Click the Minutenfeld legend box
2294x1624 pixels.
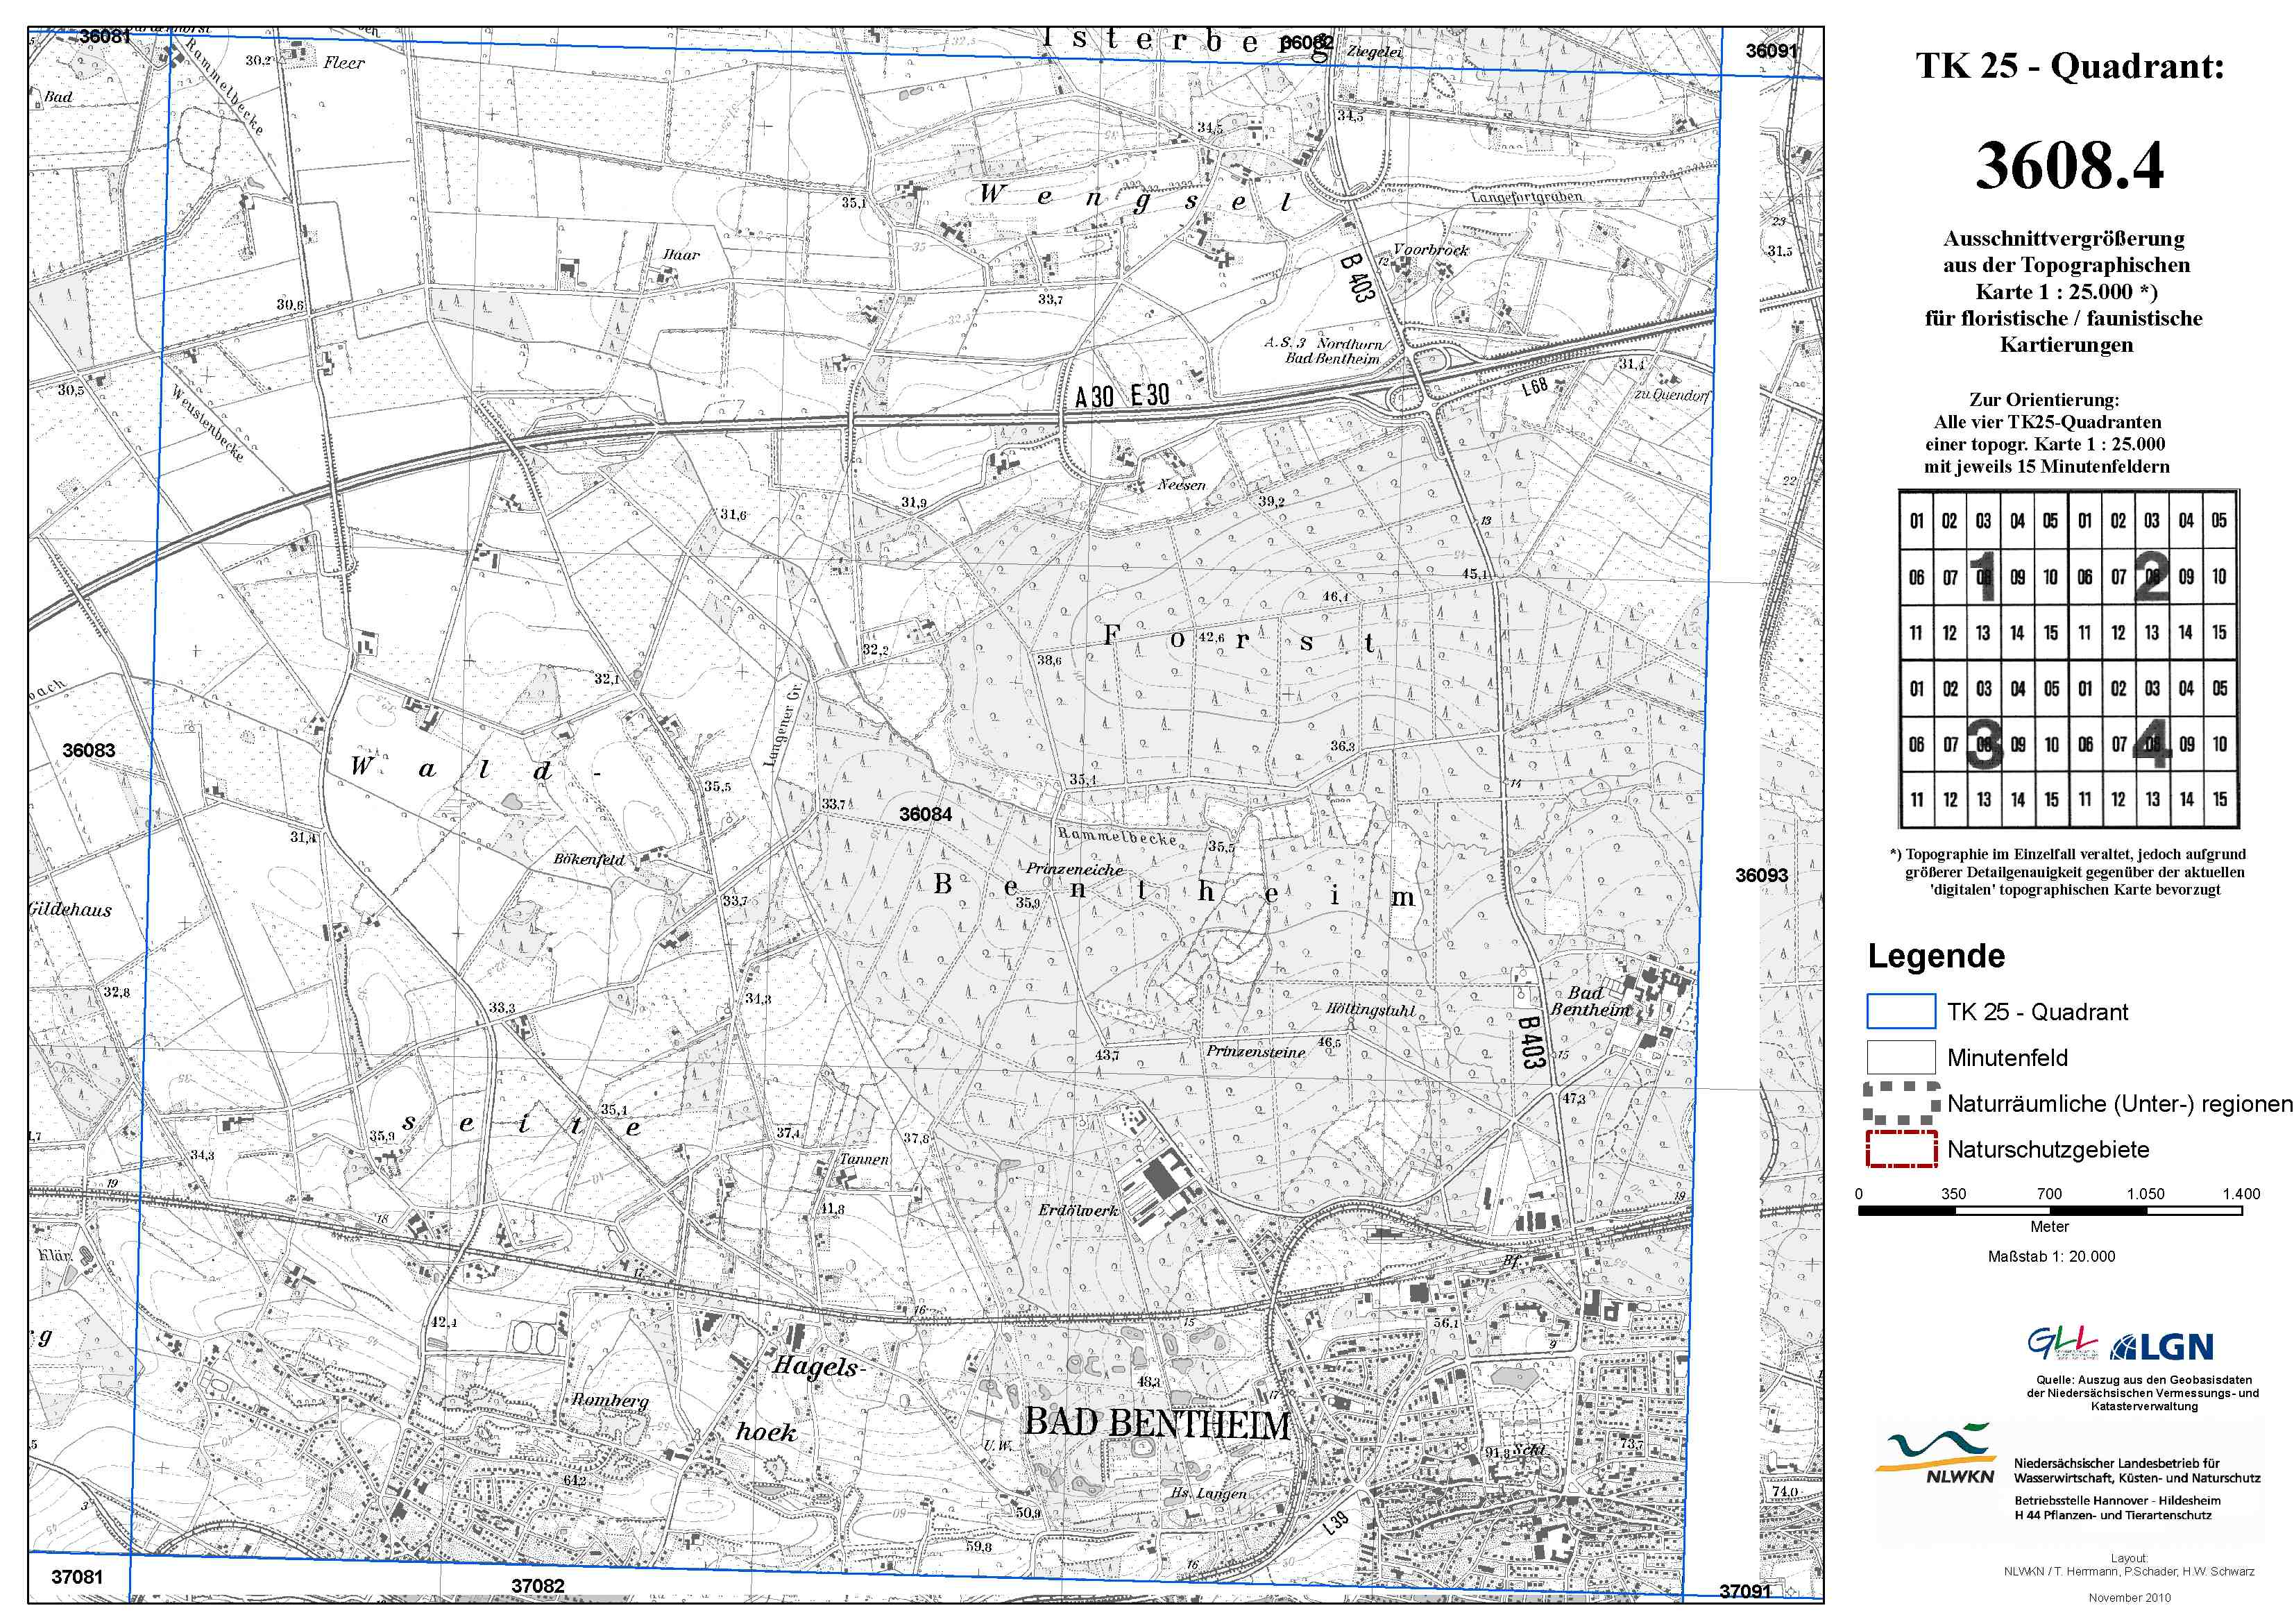(1900, 1057)
